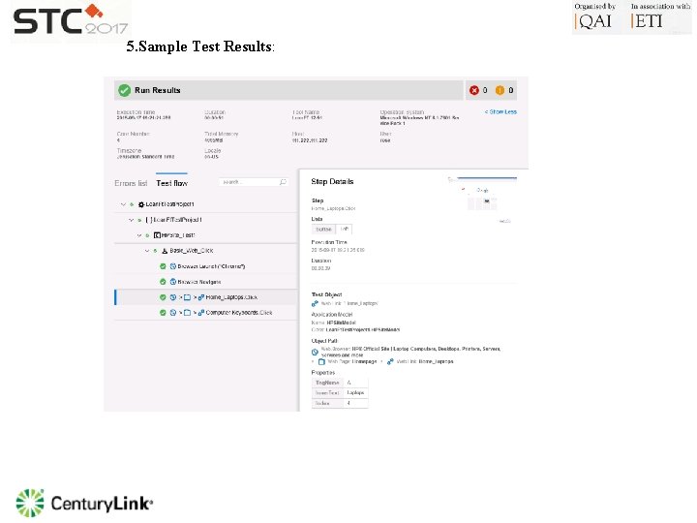Collapse the Basic_Web_Click test node
697x523 pixels.
[147, 251]
